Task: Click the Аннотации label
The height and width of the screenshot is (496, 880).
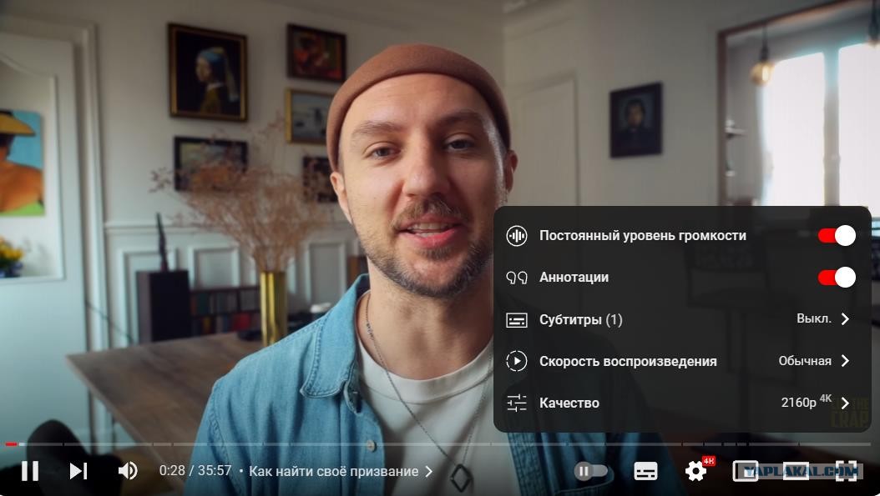Action: tap(574, 278)
